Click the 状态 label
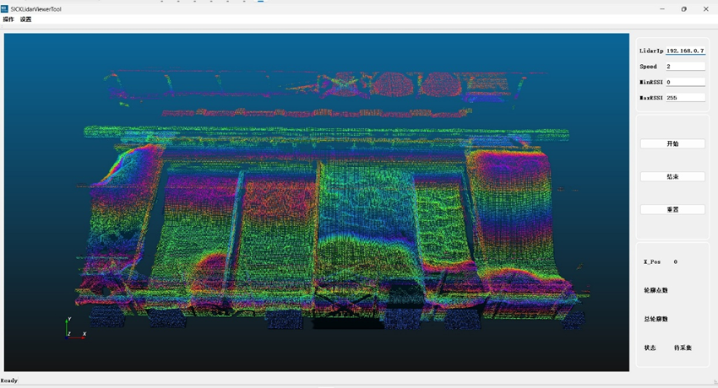 650,348
